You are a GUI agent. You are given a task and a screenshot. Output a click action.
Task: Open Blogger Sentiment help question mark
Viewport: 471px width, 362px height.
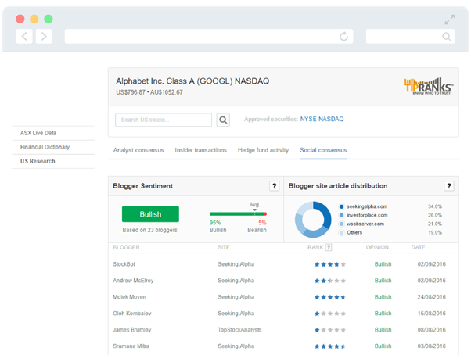tap(274, 186)
